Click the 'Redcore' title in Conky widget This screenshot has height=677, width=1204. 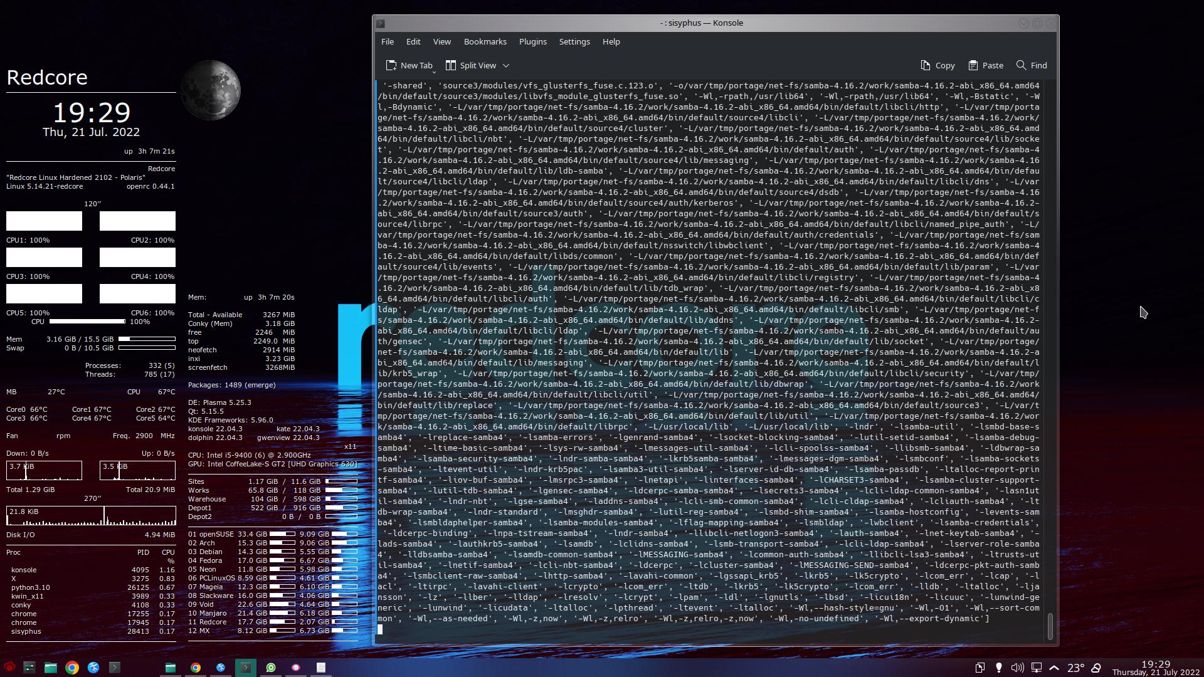point(47,77)
